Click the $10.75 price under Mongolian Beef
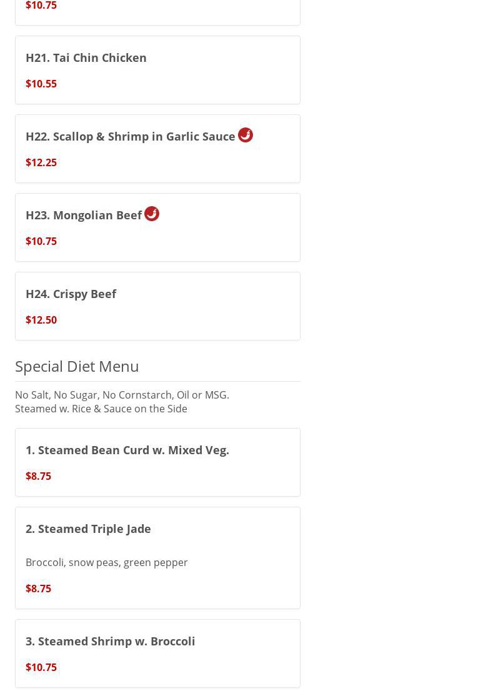 pos(41,241)
